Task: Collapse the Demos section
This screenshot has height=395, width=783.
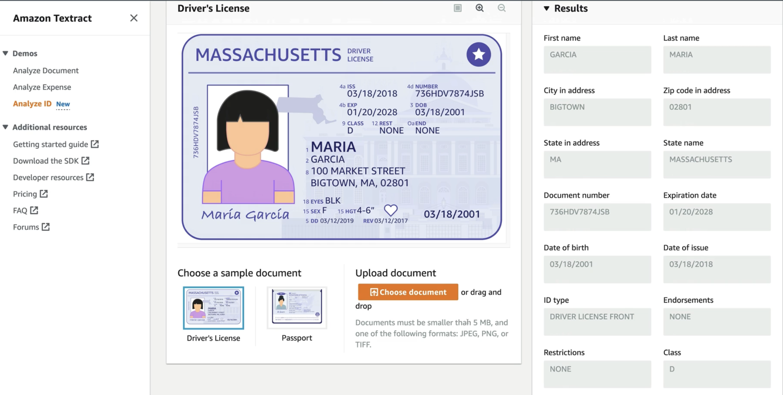Action: tap(5, 53)
